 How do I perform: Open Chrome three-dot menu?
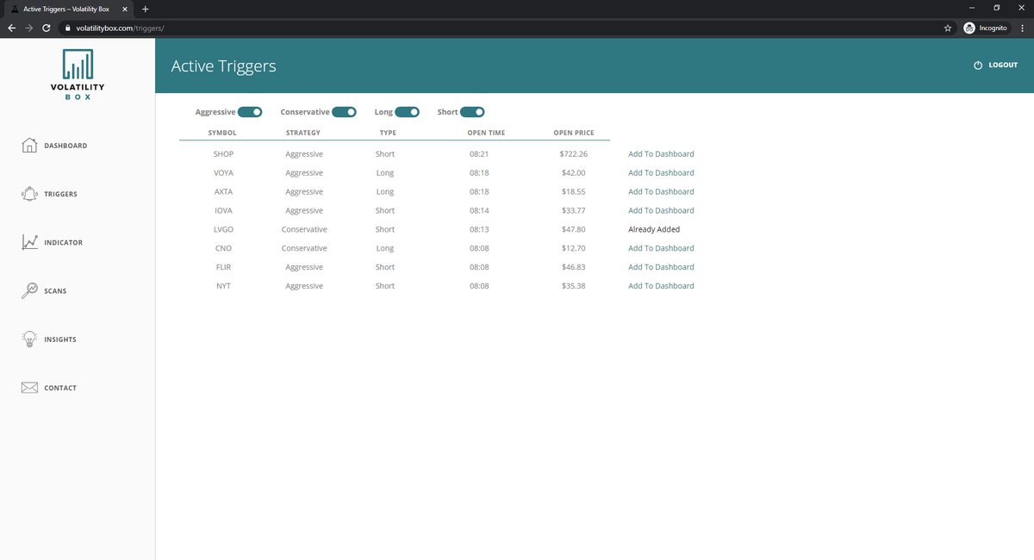pos(1022,28)
